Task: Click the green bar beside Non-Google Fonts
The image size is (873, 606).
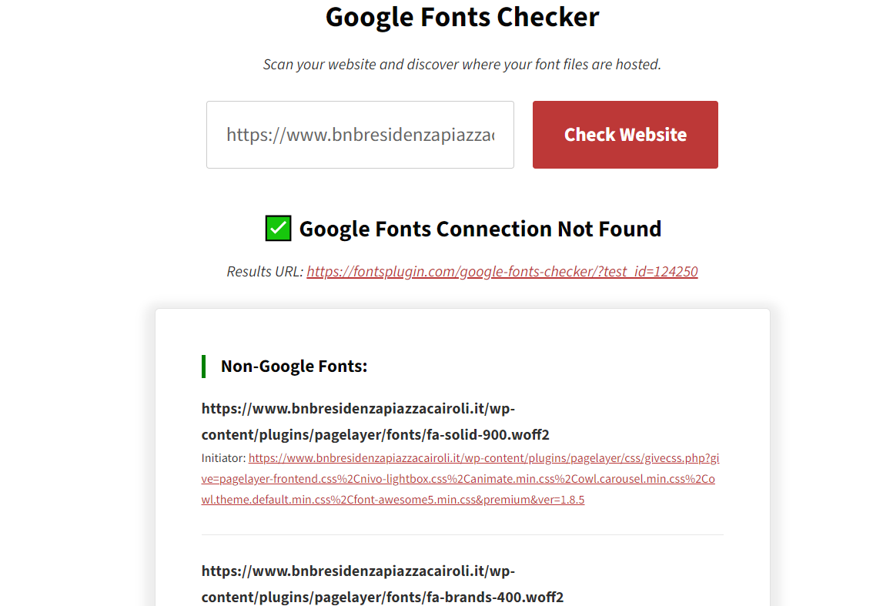Action: tap(204, 367)
